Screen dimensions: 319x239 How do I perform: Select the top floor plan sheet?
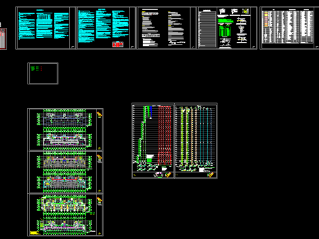(65, 129)
